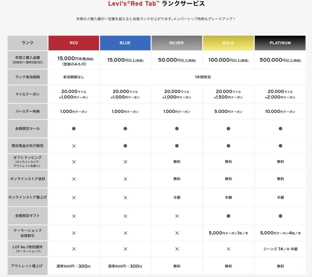Click the 1年間有効 validity cell
Viewport: 312px width, 277px height.
point(203,77)
